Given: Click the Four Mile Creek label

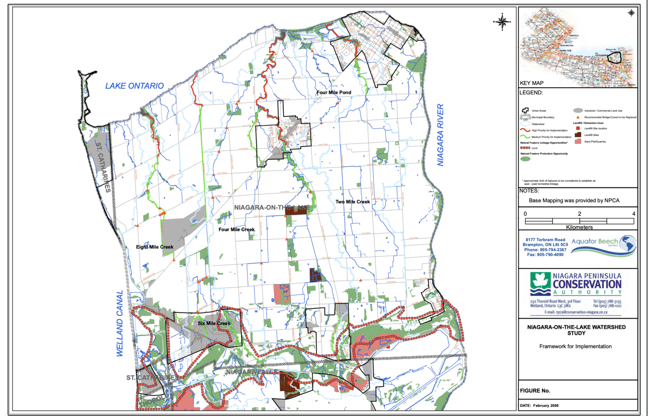Looking at the screenshot, I should pyautogui.click(x=237, y=230).
